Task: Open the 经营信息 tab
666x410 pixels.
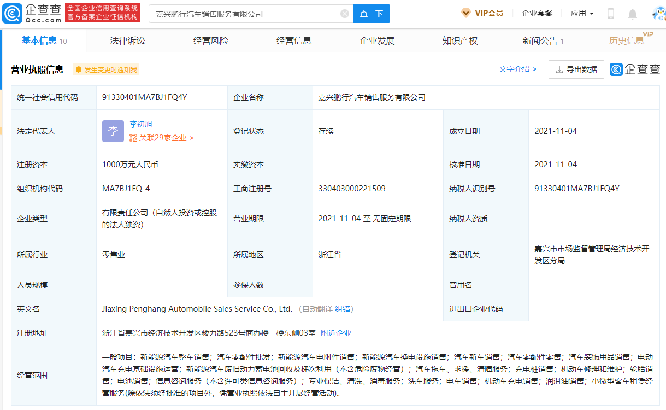Action: 294,41
